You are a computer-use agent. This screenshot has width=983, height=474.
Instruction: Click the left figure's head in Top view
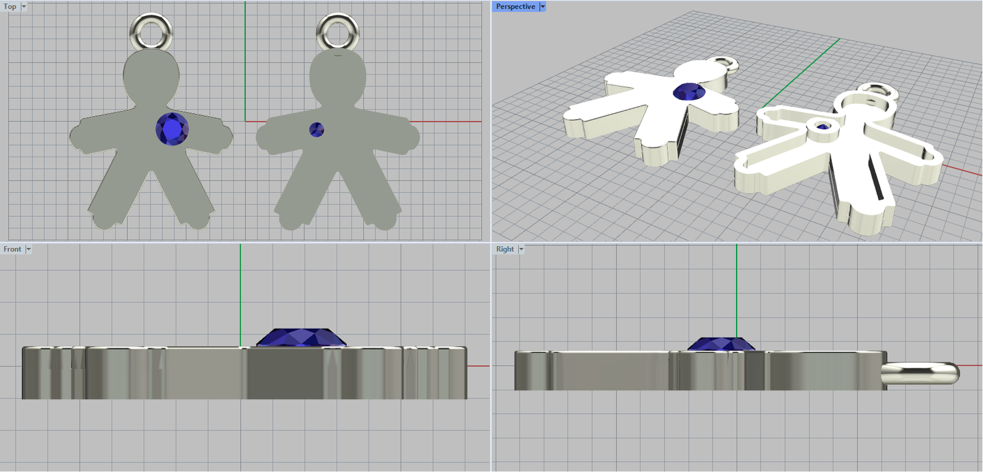(151, 74)
